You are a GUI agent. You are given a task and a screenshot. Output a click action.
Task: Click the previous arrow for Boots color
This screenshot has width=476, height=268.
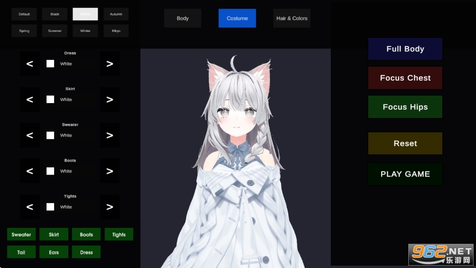coord(30,171)
